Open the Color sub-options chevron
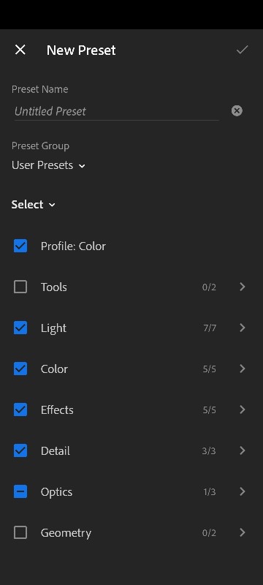 click(x=243, y=369)
